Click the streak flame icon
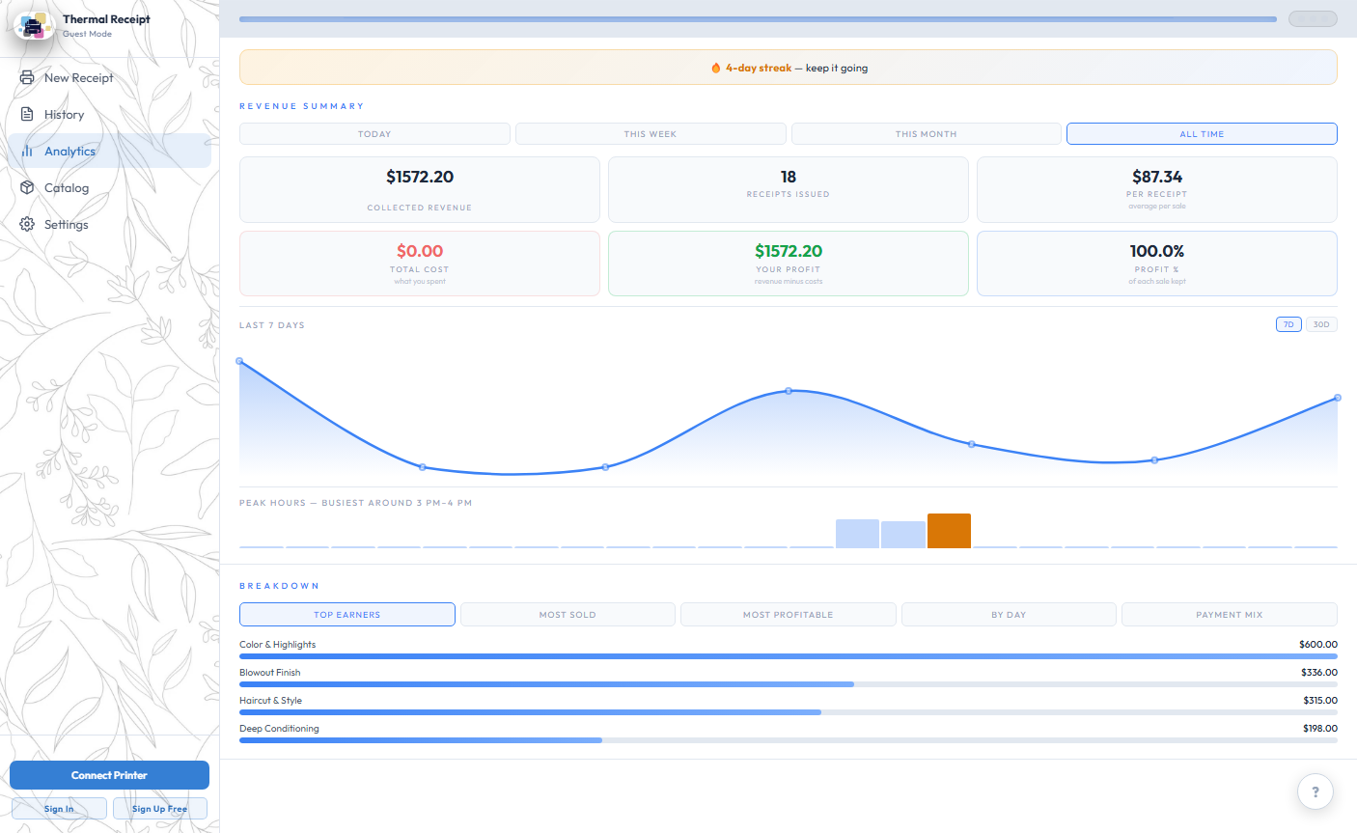Viewport: 1357px width, 833px height. (715, 68)
